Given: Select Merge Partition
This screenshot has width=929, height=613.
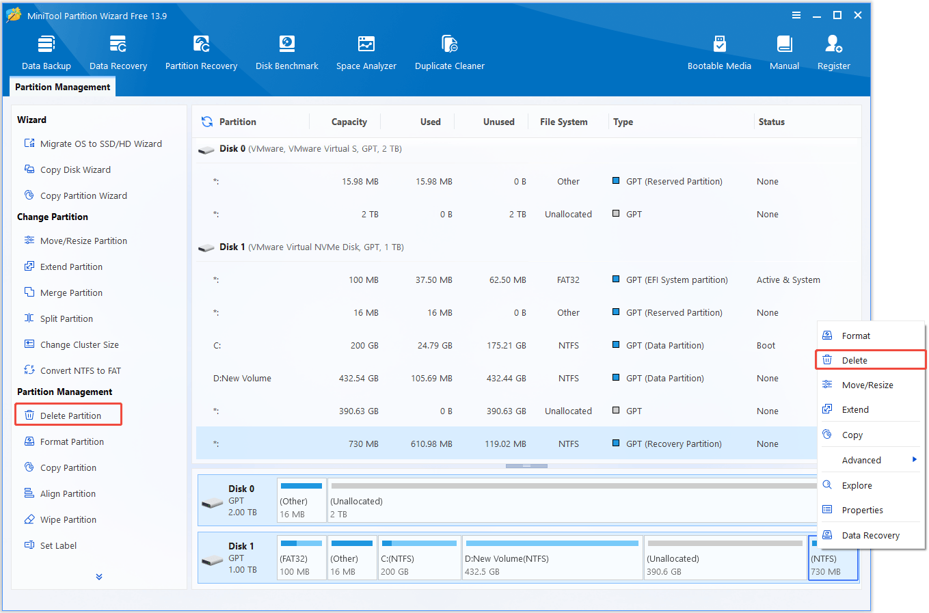Looking at the screenshot, I should [64, 292].
